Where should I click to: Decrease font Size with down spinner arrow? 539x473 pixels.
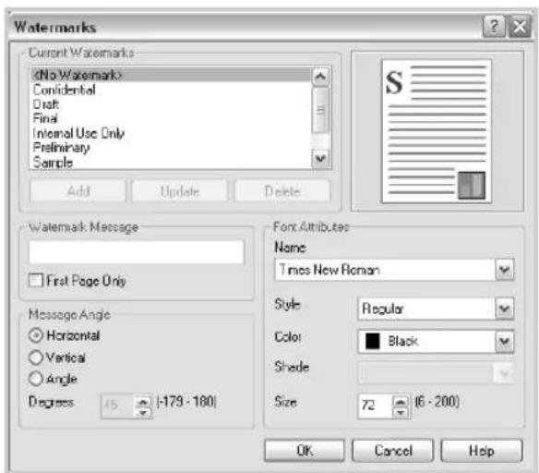tap(401, 412)
